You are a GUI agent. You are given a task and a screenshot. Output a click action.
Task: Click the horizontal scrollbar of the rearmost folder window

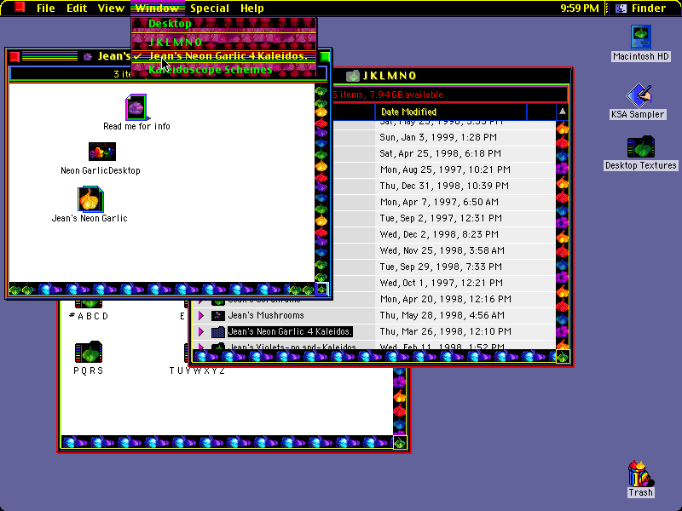(227, 442)
